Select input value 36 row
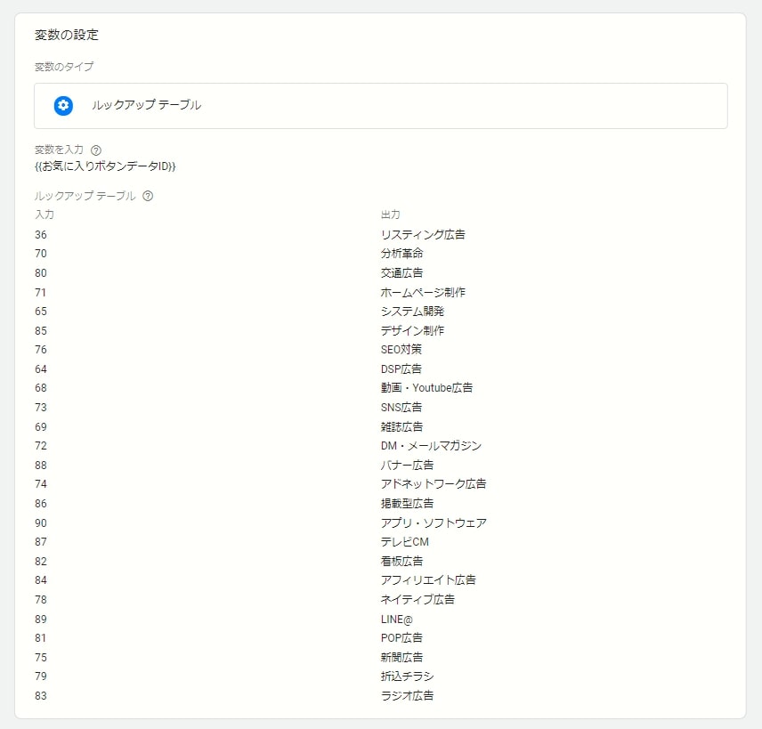The height and width of the screenshot is (729, 762). (41, 235)
